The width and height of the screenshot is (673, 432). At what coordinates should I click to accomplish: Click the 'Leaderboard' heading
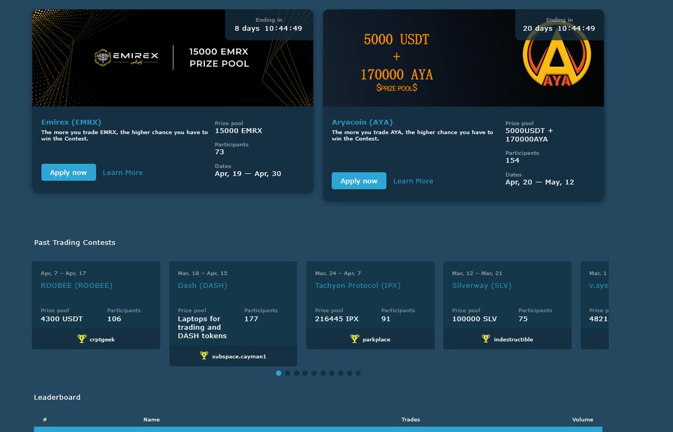coord(57,397)
